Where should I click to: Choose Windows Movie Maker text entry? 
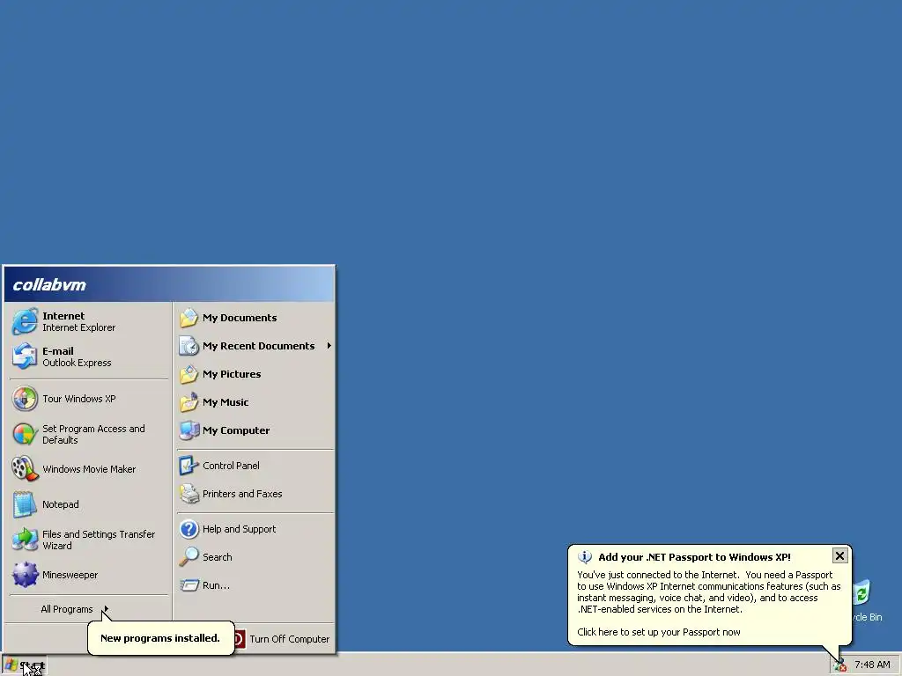tap(89, 469)
